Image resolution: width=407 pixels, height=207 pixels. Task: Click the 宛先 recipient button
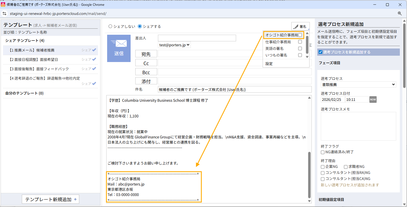pos(146,54)
